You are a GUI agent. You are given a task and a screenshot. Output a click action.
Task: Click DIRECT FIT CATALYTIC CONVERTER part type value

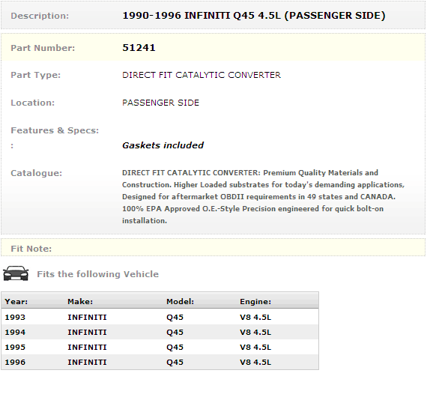(202, 75)
